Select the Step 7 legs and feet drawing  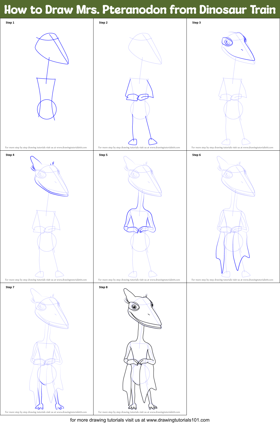[x=49, y=349]
